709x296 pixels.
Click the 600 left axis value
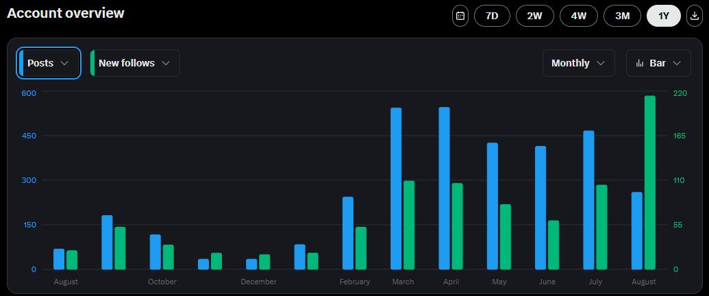click(x=29, y=93)
